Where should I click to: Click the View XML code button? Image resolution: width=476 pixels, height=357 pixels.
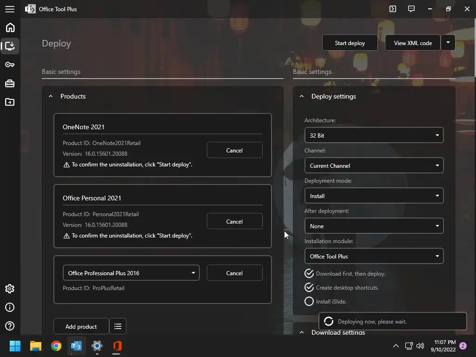point(413,43)
